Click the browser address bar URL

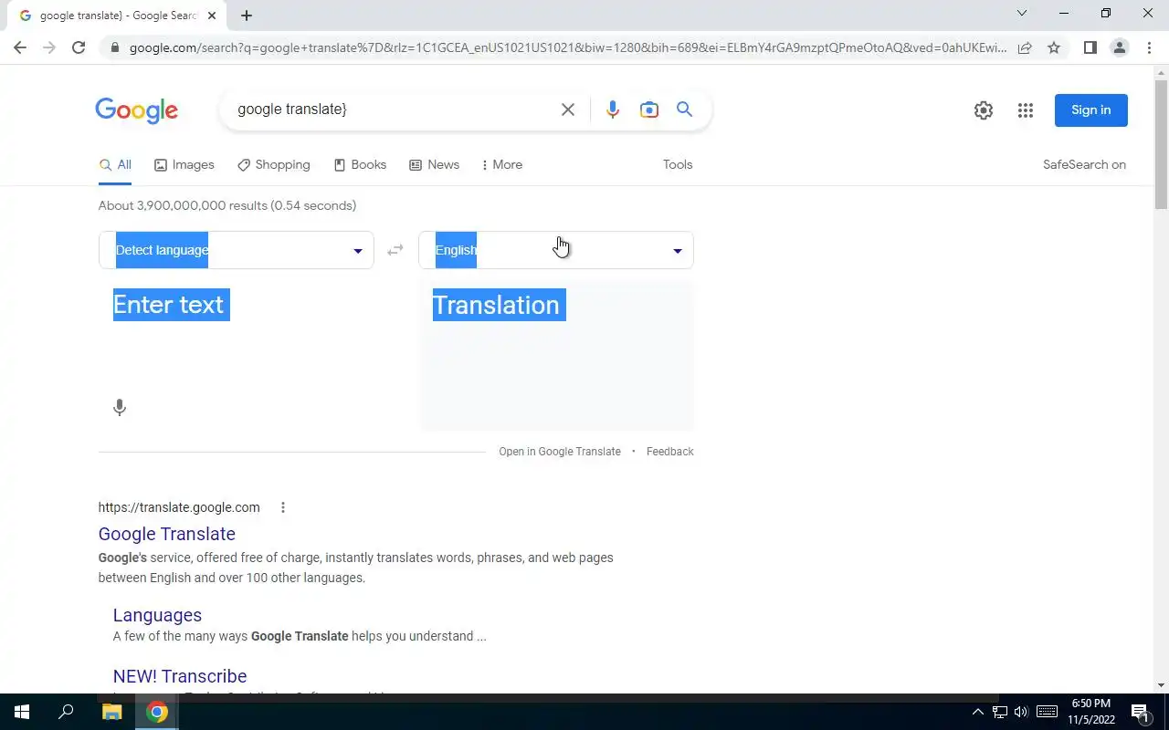[x=566, y=47]
